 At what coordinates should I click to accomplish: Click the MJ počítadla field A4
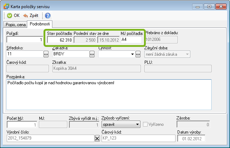coord(131,39)
